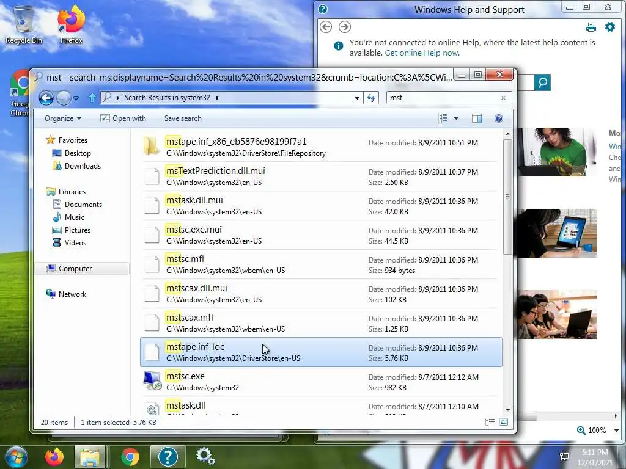
Task: Select mstape.inf_x86_eb5876e98199f7a1 folder
Action: point(320,147)
